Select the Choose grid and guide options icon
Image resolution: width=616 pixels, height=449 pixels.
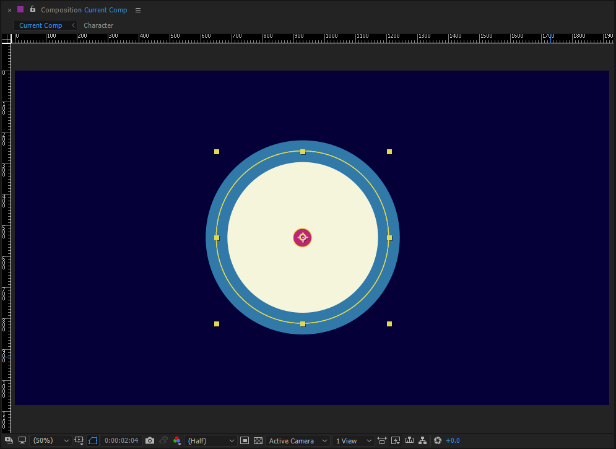[x=79, y=440]
